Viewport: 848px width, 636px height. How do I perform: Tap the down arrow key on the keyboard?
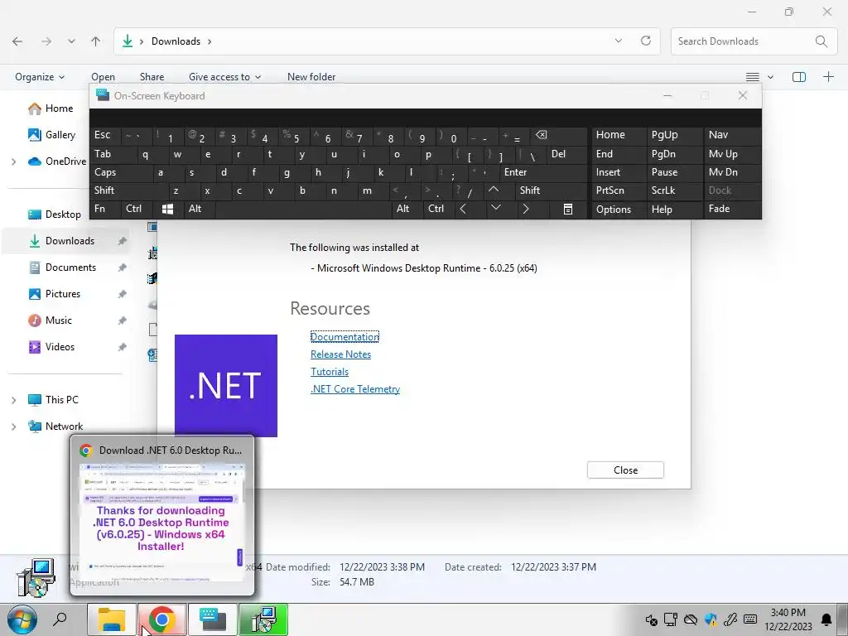pyautogui.click(x=495, y=209)
